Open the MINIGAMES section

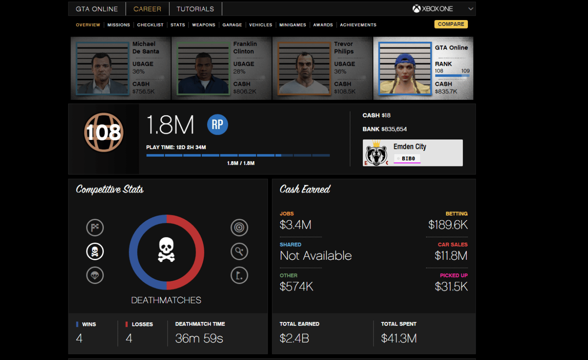click(293, 25)
